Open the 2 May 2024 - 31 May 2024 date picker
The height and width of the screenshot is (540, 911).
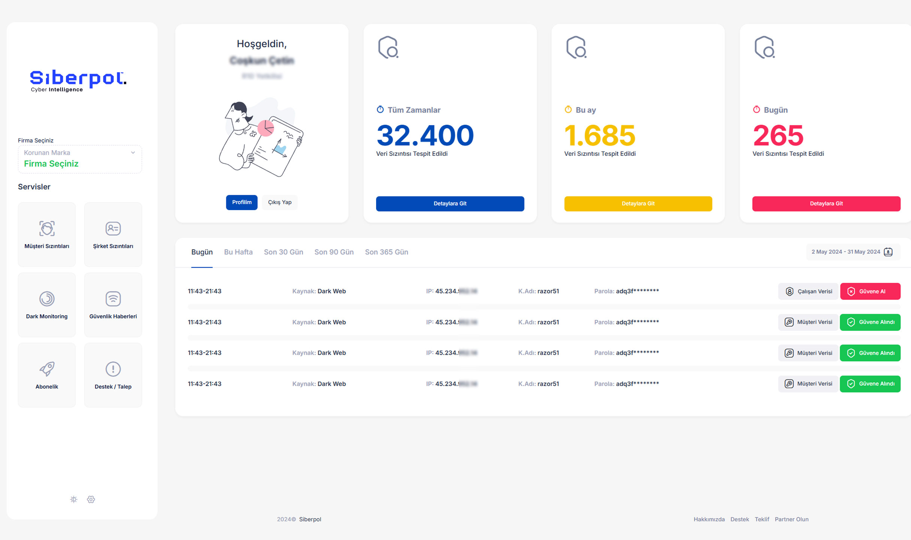(x=845, y=252)
